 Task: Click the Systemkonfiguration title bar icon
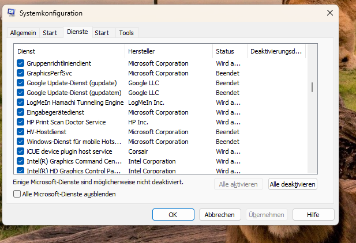12,13
